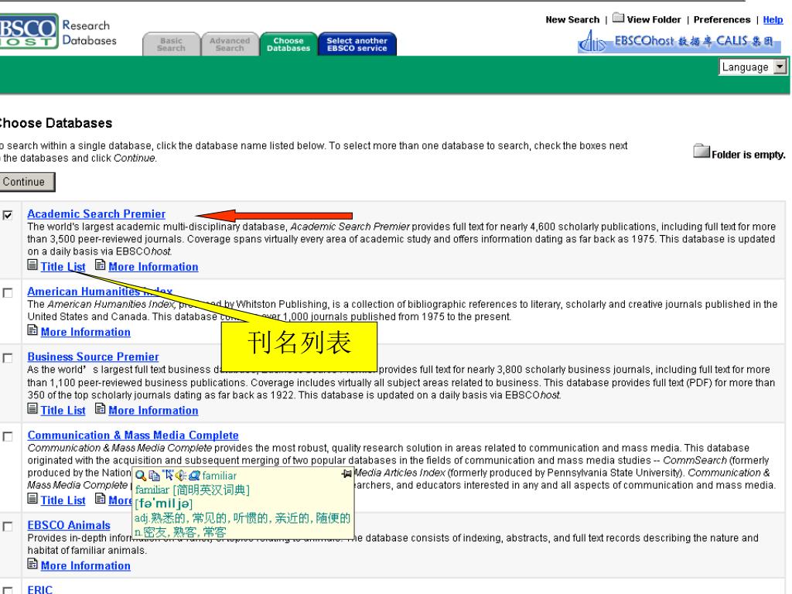Check the American Humanities Index checkbox

coord(8,293)
